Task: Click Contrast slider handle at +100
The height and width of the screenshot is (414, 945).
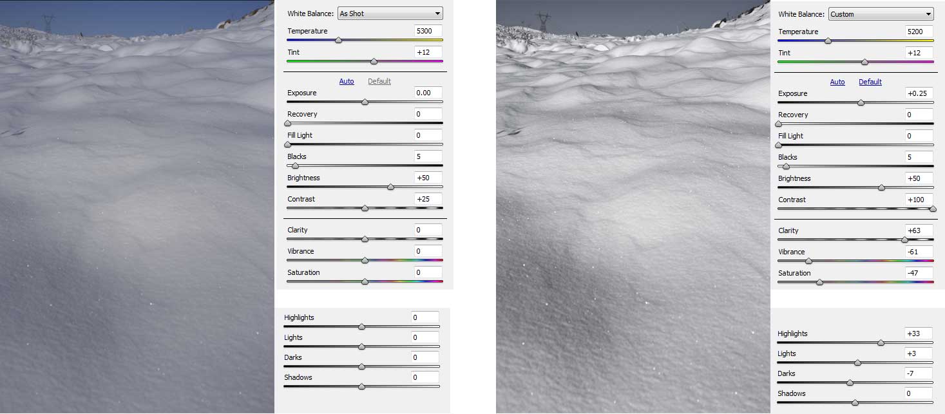Action: [933, 209]
